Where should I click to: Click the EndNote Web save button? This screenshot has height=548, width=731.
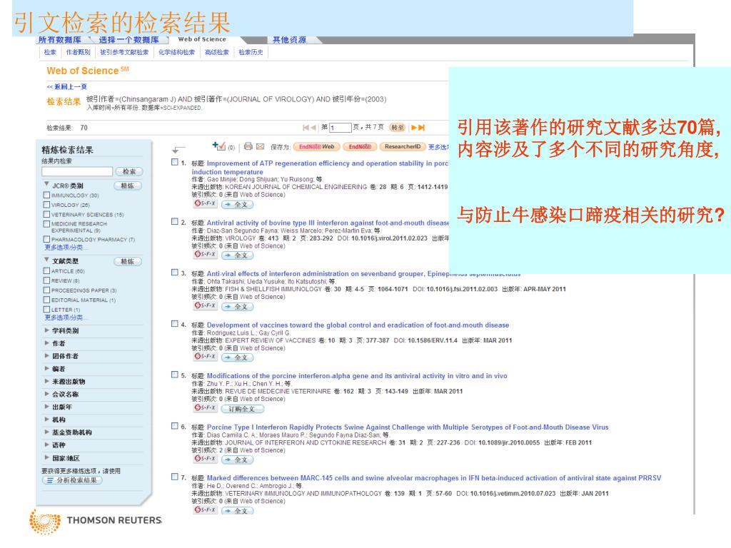click(x=316, y=146)
